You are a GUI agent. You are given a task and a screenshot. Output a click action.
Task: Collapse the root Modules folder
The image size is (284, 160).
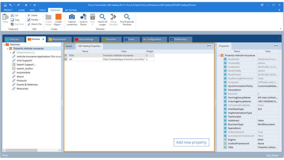click(x=4, y=44)
